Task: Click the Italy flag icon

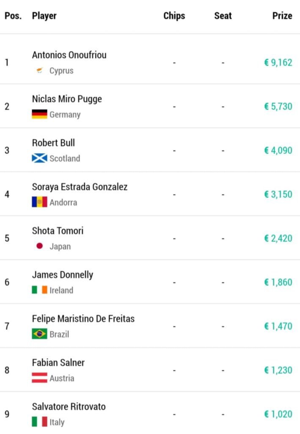Action: click(x=39, y=422)
